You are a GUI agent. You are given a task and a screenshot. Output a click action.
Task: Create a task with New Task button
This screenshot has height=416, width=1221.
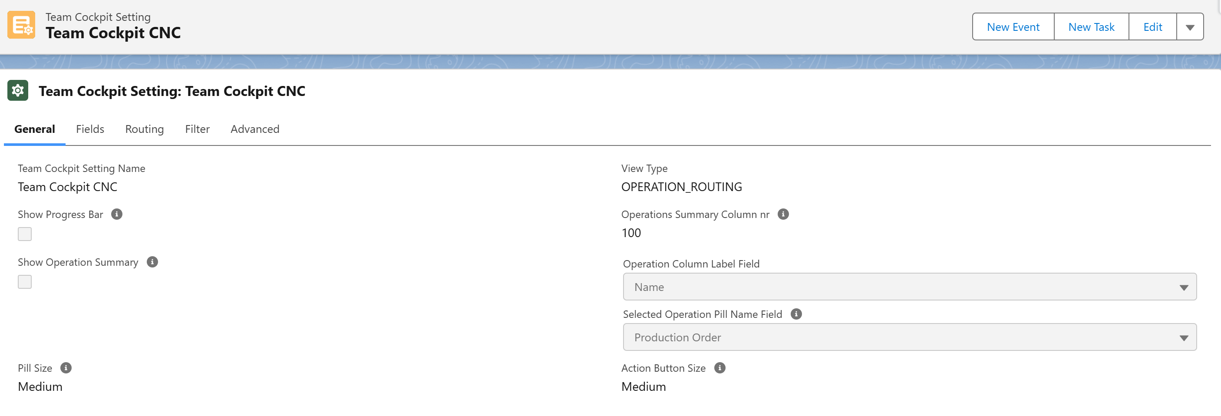(1091, 27)
